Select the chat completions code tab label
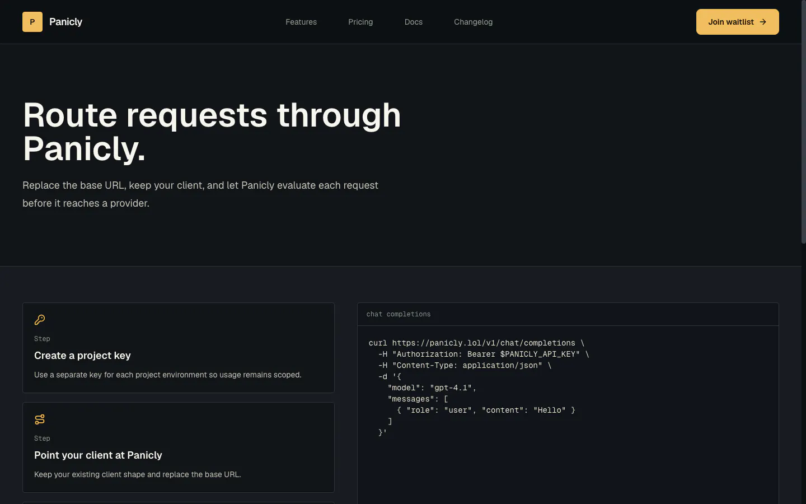806x504 pixels. coord(399,314)
